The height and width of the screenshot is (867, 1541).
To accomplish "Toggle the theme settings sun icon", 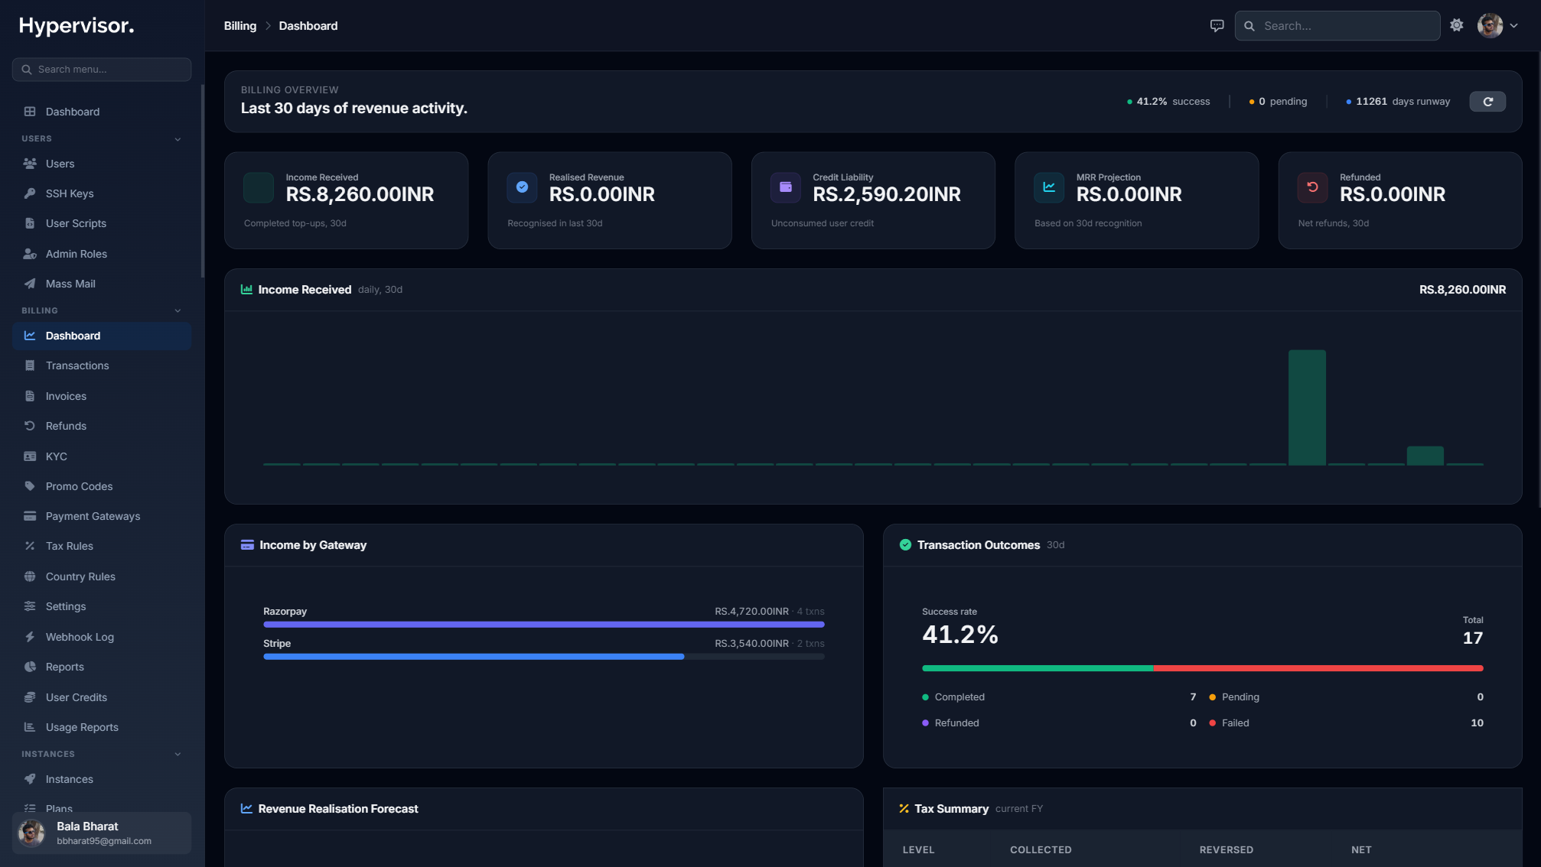I will coord(1457,25).
